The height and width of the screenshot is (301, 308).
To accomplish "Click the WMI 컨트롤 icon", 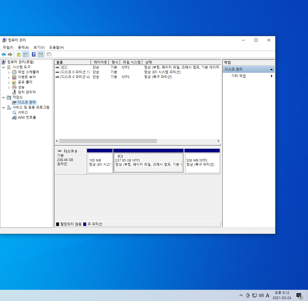I will pos(14,118).
